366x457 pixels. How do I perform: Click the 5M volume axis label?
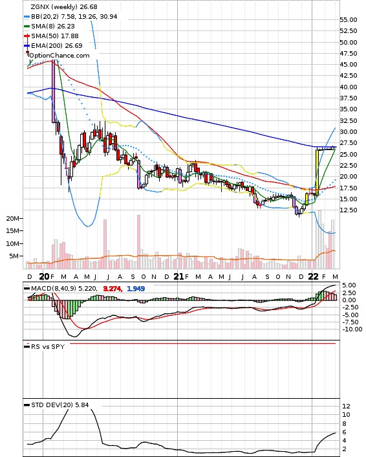[x=14, y=256]
